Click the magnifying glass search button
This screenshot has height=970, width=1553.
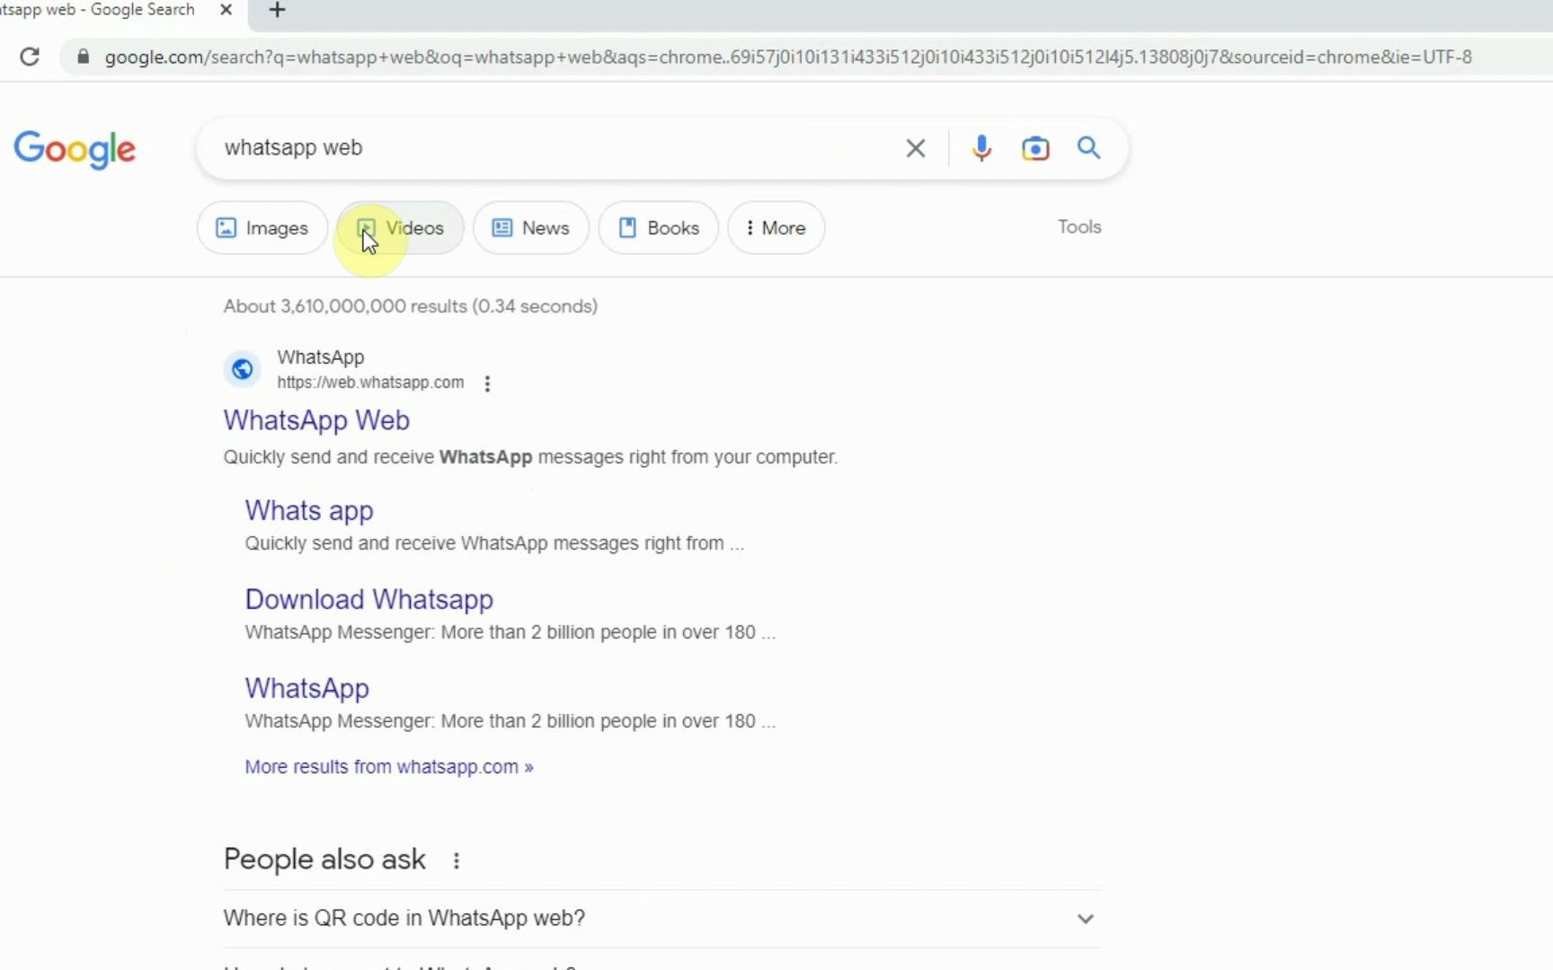[x=1088, y=148]
